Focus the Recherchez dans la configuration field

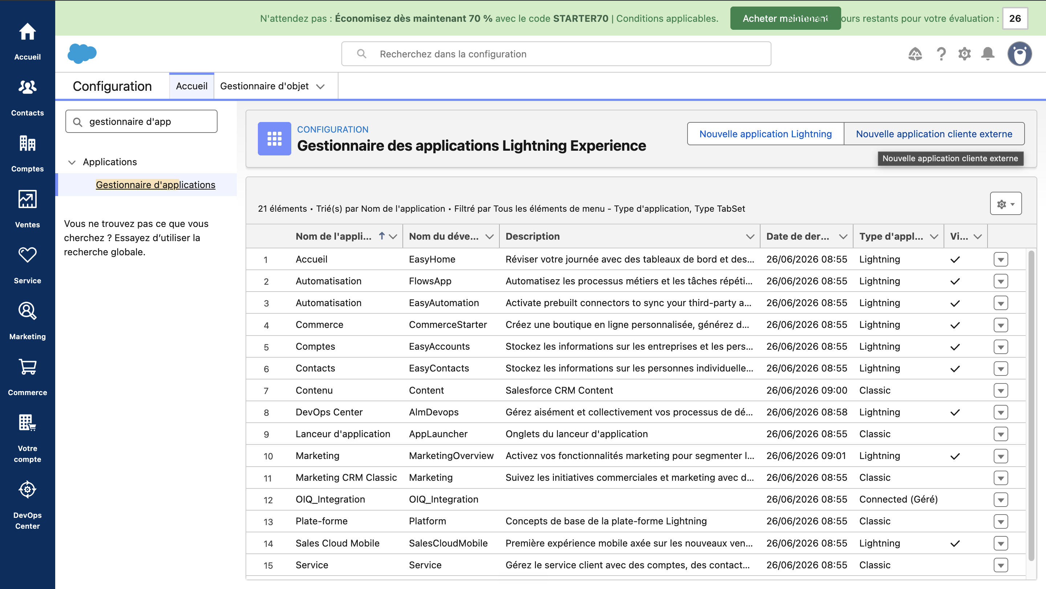(556, 54)
